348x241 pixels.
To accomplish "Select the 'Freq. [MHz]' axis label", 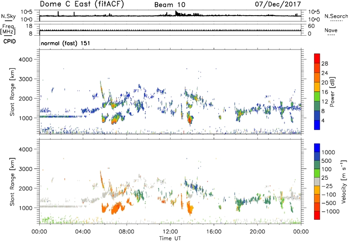I will (8, 30).
